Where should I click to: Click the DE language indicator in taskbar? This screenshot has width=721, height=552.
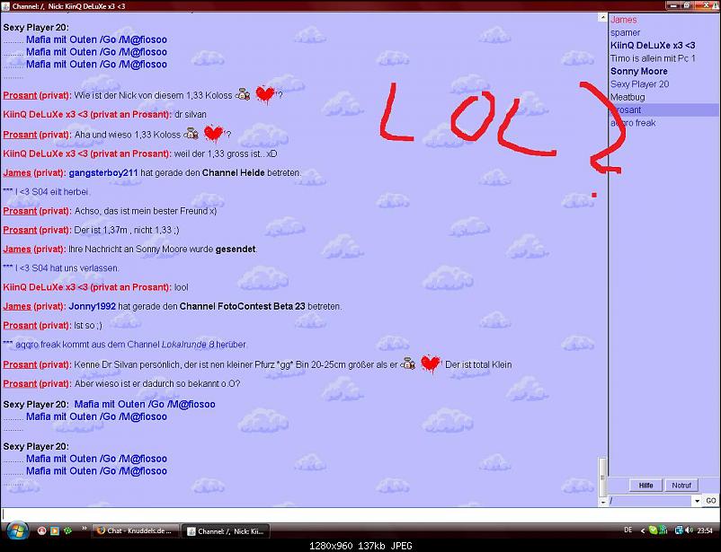(x=628, y=530)
